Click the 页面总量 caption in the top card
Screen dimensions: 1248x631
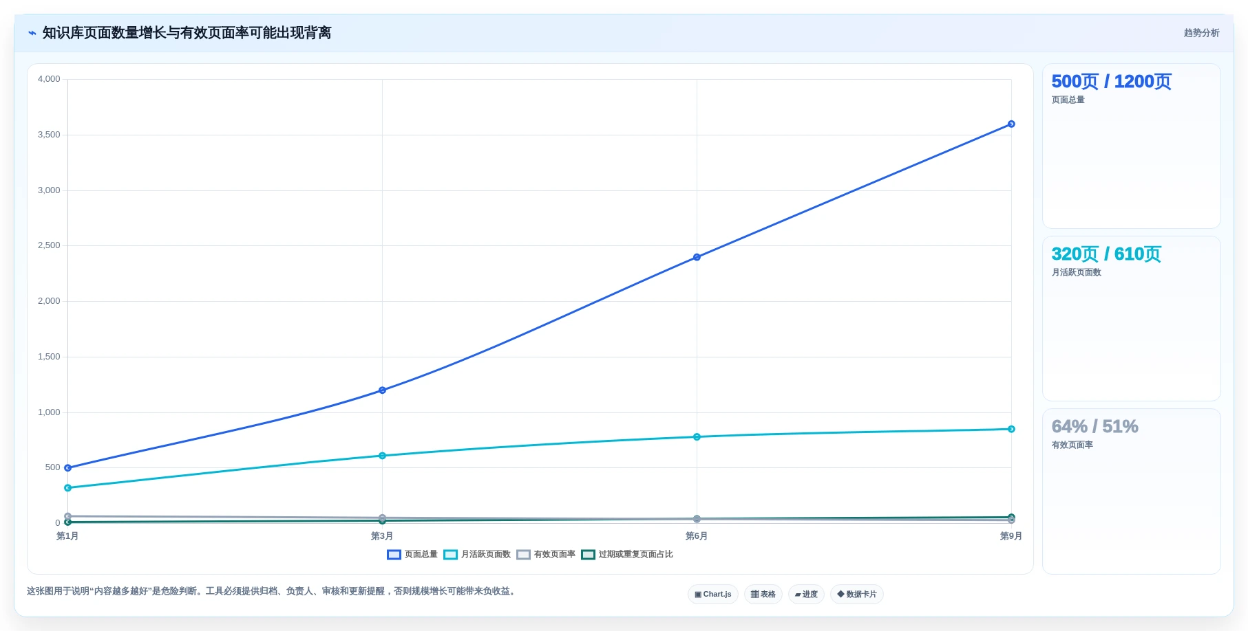coord(1068,100)
